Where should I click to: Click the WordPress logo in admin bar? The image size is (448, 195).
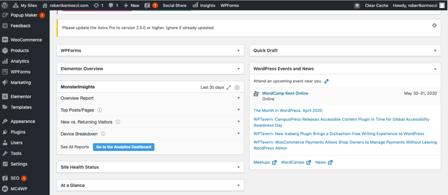[5, 5]
